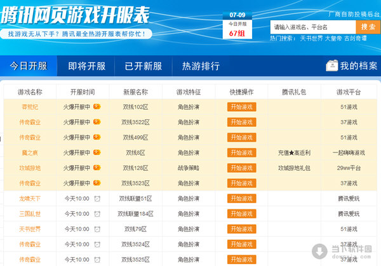
Task: Switch to the 今日开服 tab
Action: pos(29,66)
